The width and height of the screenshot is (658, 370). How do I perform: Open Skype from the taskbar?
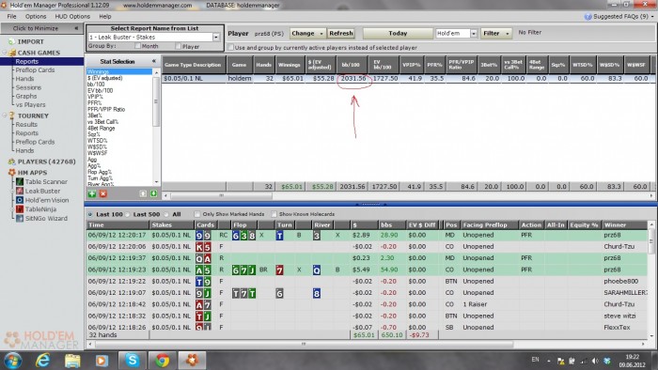[x=133, y=361]
